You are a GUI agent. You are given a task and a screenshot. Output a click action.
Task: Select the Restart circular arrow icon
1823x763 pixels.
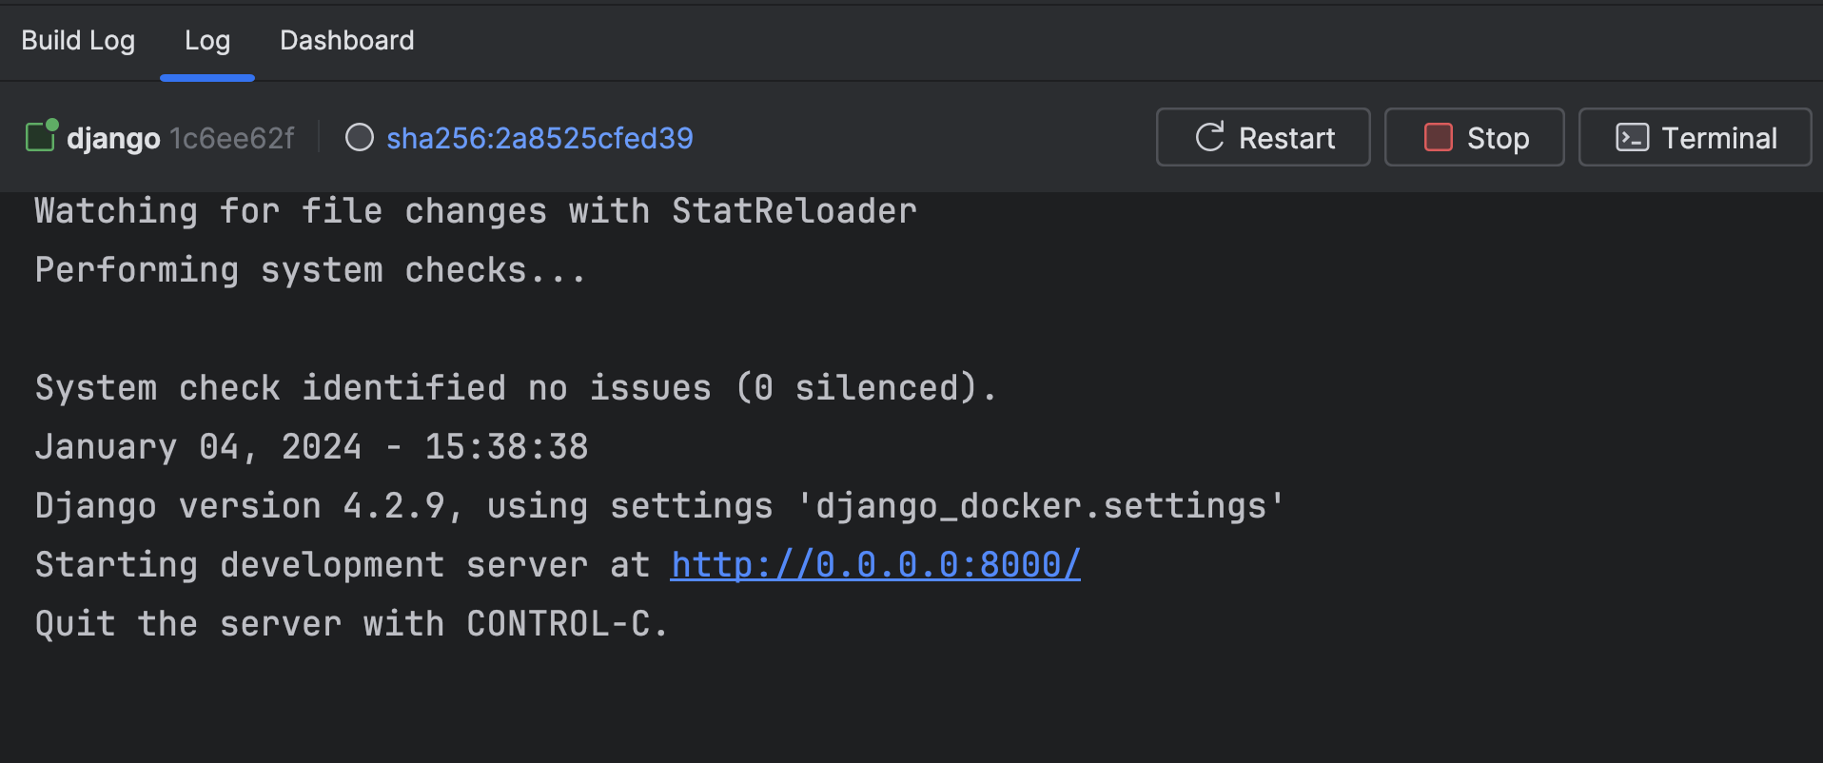(1208, 137)
